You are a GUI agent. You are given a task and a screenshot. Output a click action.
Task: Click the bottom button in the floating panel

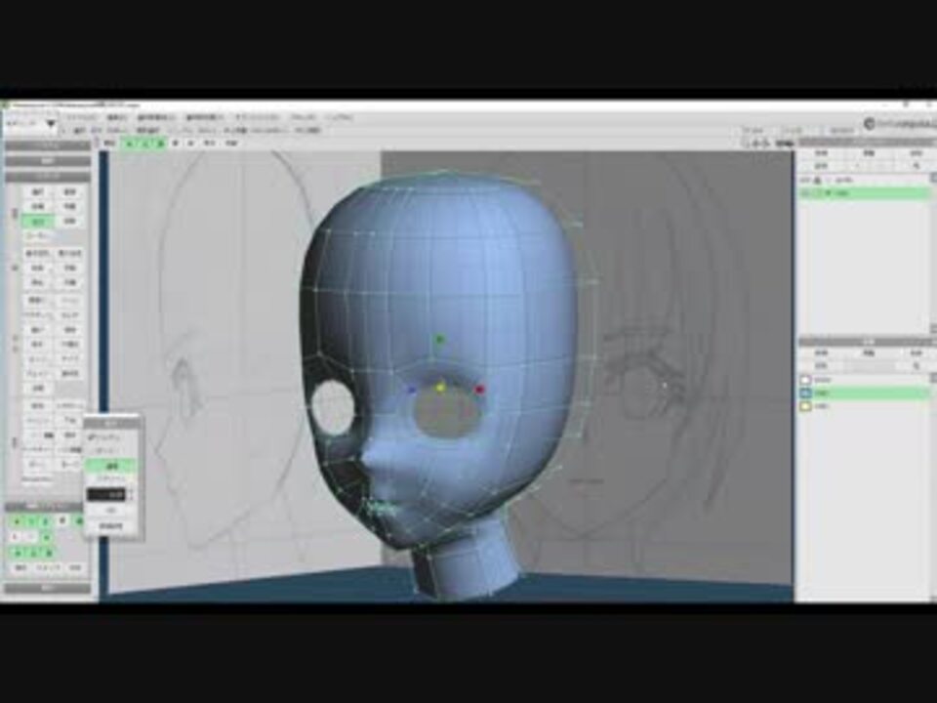[111, 526]
